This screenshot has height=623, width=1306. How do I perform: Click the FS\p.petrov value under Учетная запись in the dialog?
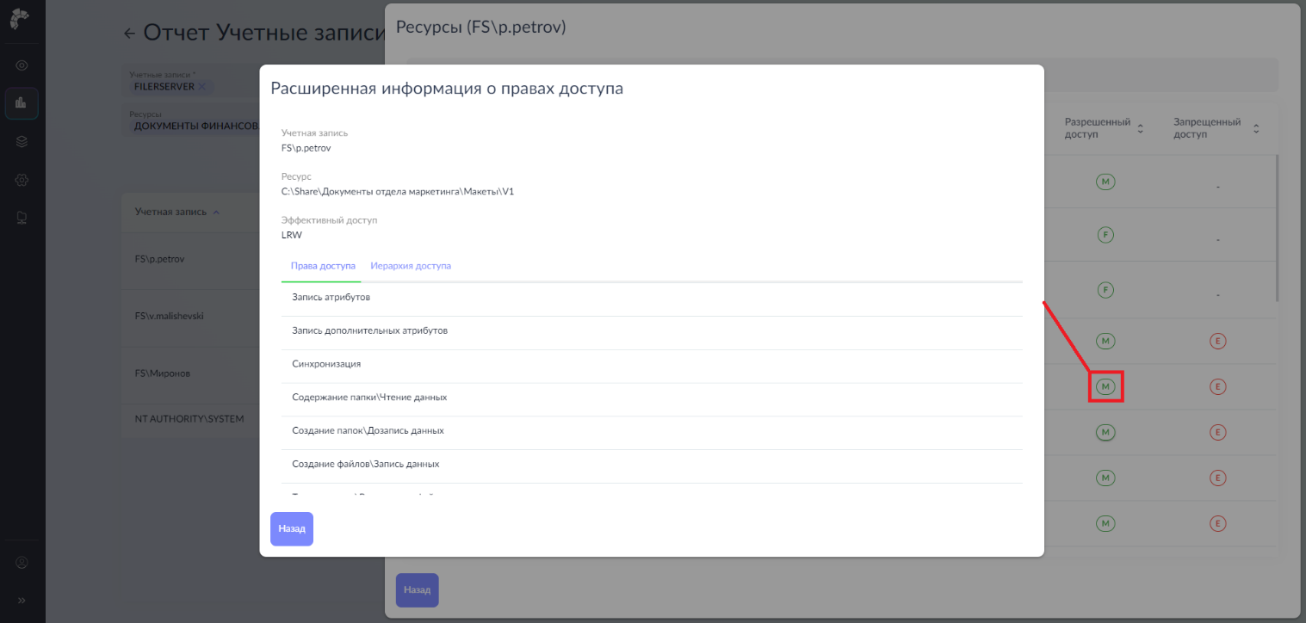pos(306,148)
